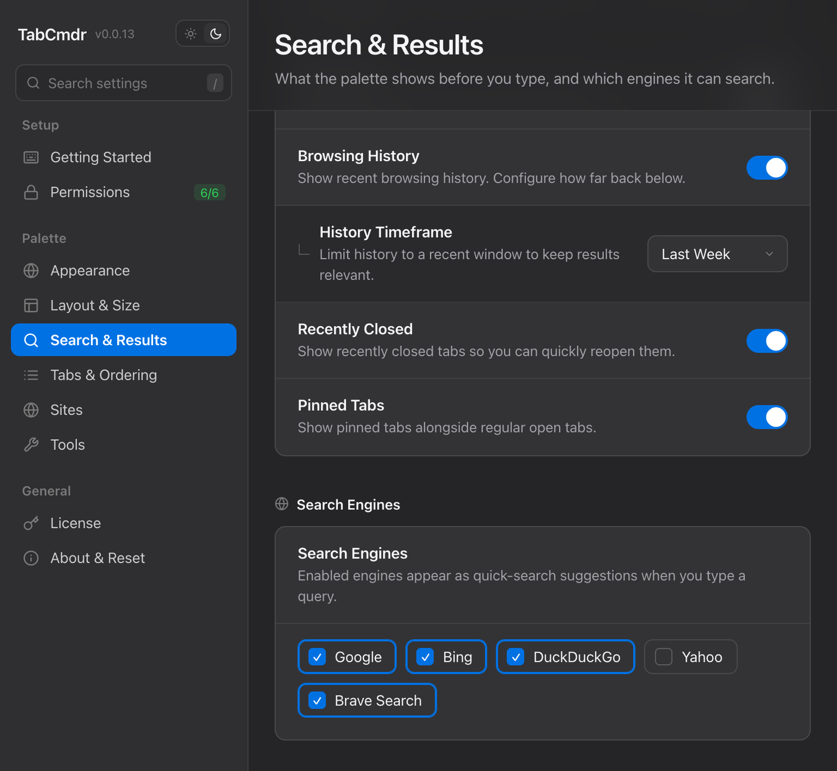Click the key icon beside License
The width and height of the screenshot is (837, 771).
point(31,523)
